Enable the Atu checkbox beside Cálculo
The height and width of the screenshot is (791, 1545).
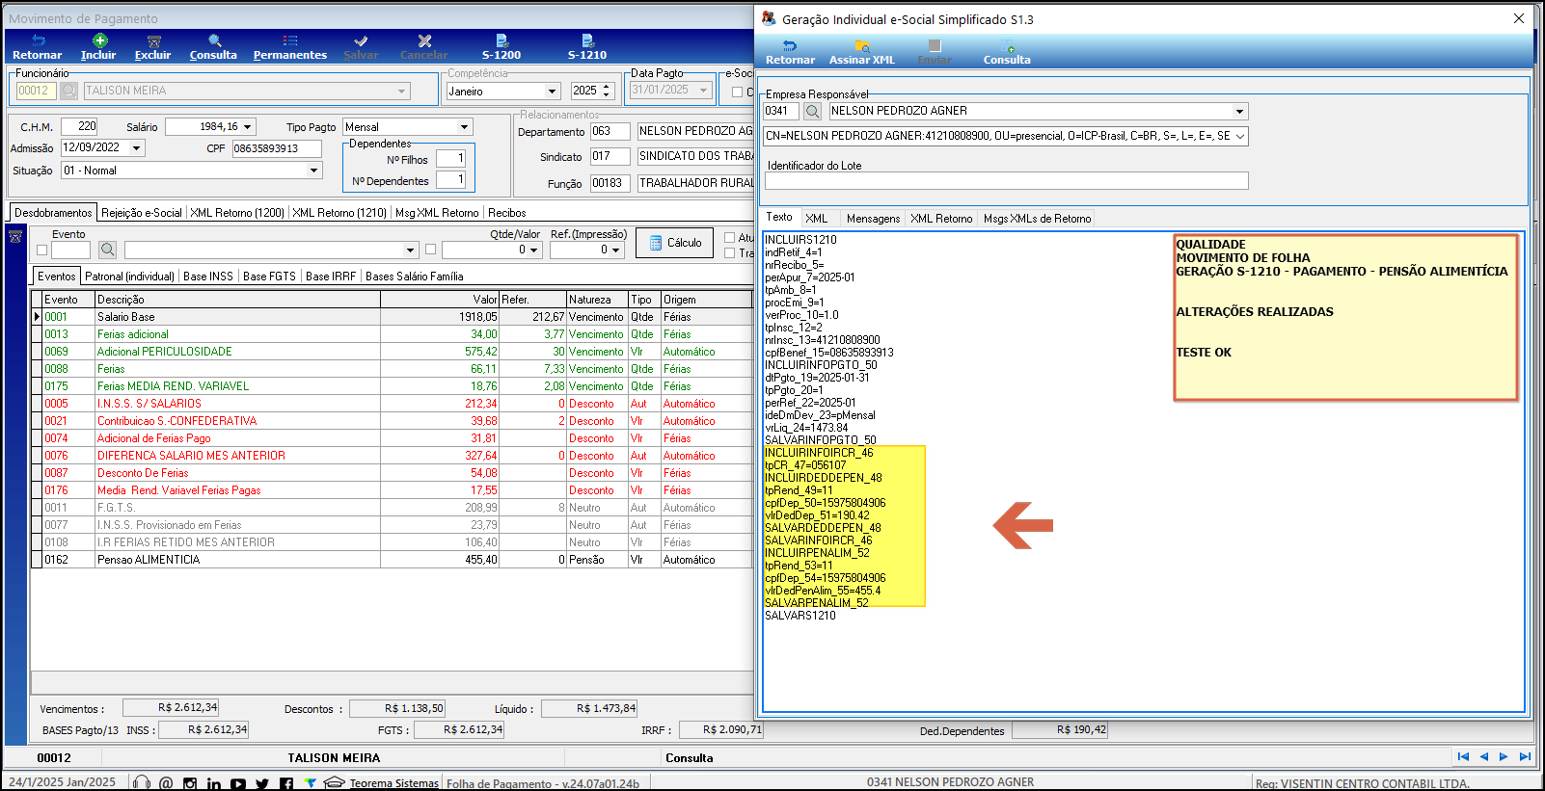coord(730,237)
